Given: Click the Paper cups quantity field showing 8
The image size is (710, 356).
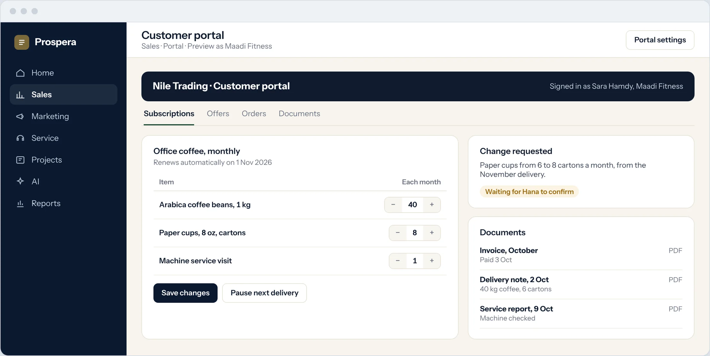Looking at the screenshot, I should pos(415,233).
